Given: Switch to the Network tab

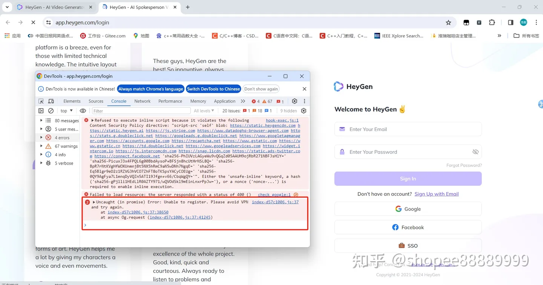Looking at the screenshot, I should (143, 101).
